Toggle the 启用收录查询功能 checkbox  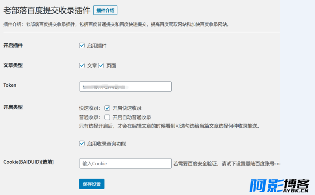click(x=82, y=144)
